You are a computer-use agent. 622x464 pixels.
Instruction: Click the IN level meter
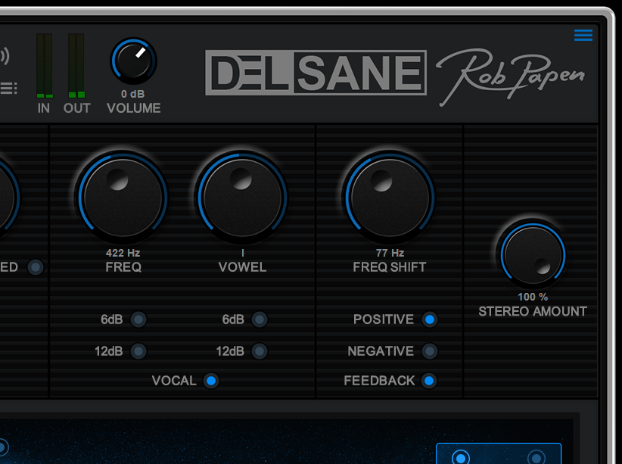point(45,66)
